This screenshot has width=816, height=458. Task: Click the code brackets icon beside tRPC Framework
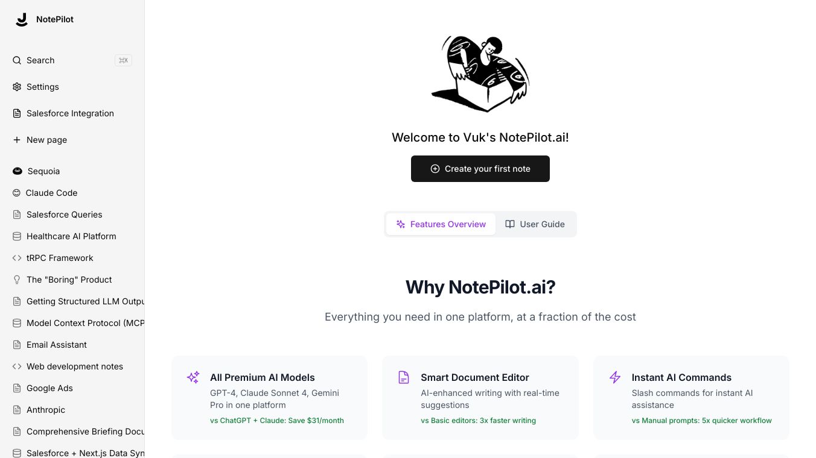[16, 258]
